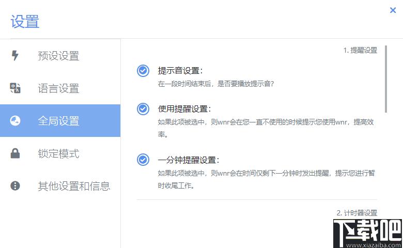Viewport: 403px width, 248px height.
Task: Click the 提示音设置 label text
Action: tap(180, 71)
